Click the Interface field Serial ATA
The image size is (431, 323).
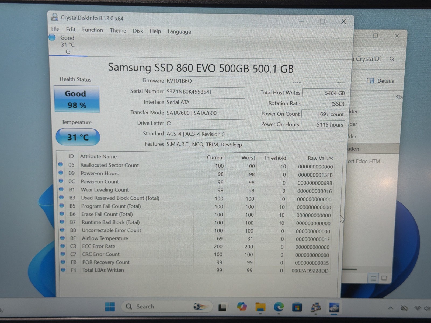[205, 102]
